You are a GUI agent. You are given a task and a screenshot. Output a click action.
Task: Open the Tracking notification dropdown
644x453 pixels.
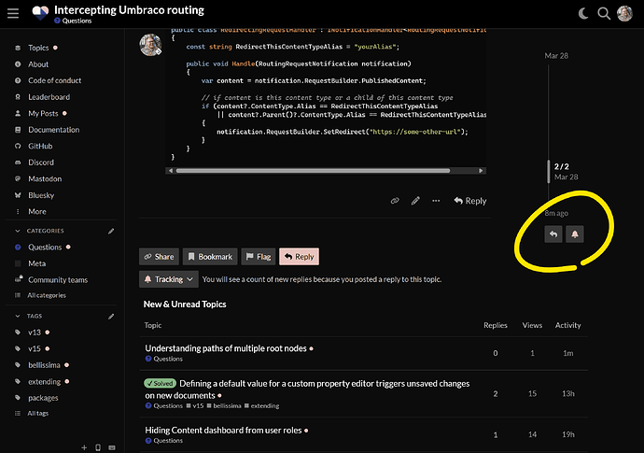[169, 279]
